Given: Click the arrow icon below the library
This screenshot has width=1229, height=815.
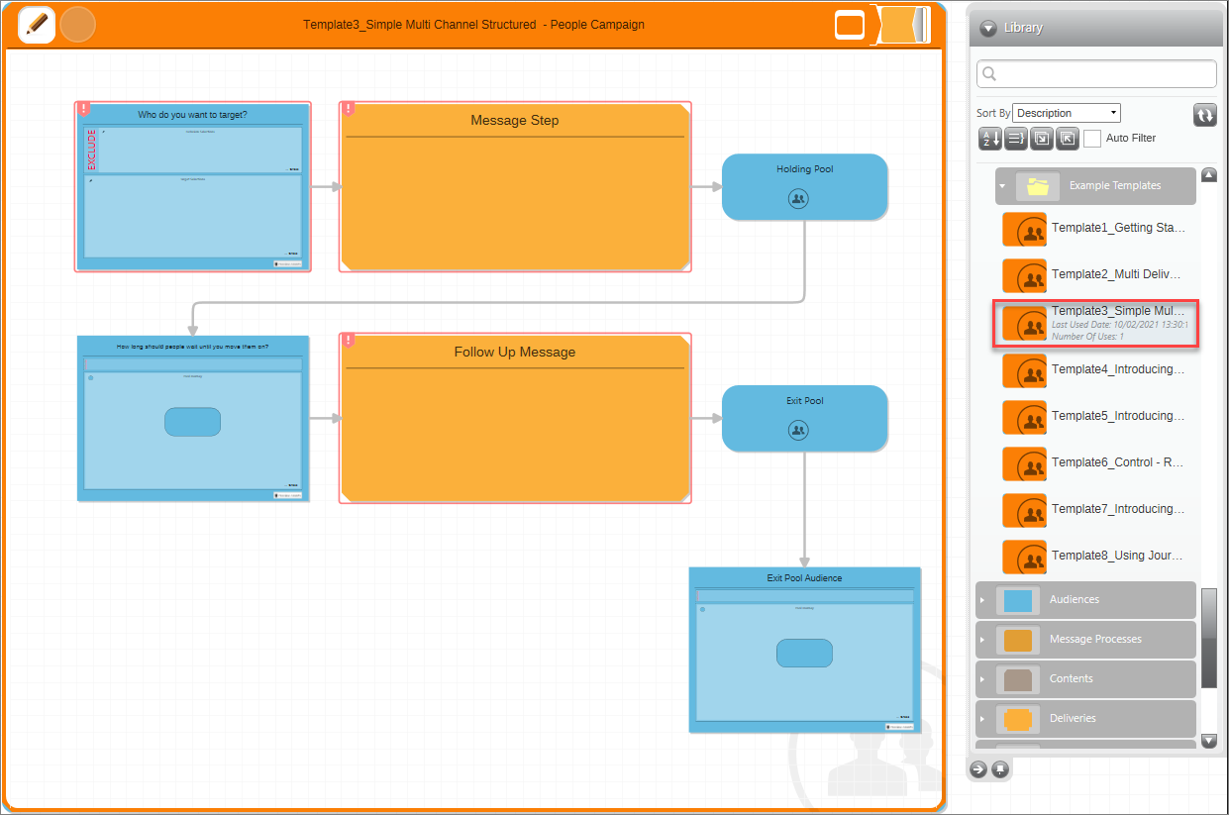Looking at the screenshot, I should pyautogui.click(x=978, y=768).
